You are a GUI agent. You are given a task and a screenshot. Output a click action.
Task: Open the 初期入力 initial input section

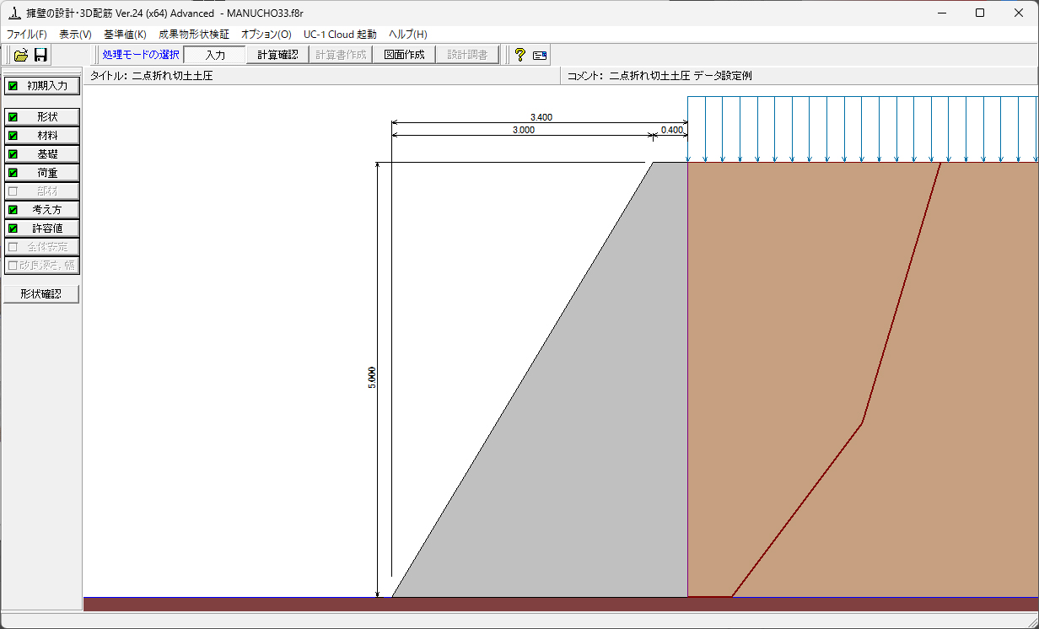pos(42,86)
